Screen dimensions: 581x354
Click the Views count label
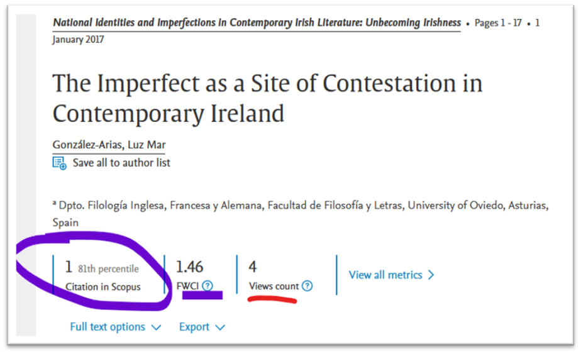pyautogui.click(x=274, y=286)
